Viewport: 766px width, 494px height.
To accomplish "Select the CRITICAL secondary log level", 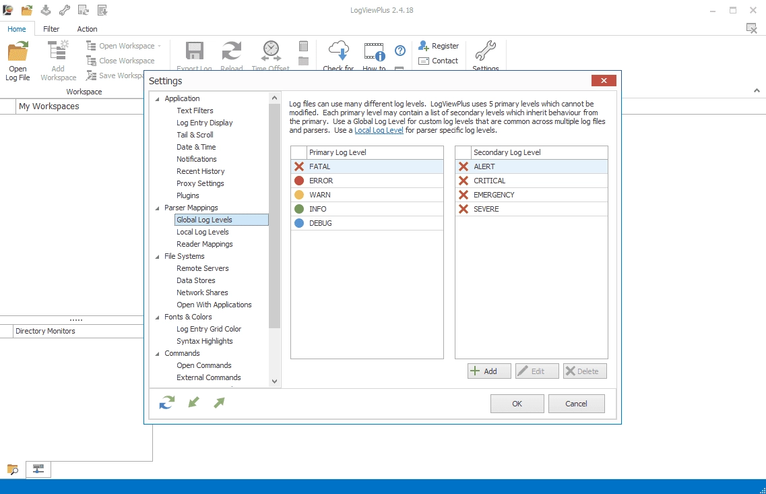I will pos(532,181).
